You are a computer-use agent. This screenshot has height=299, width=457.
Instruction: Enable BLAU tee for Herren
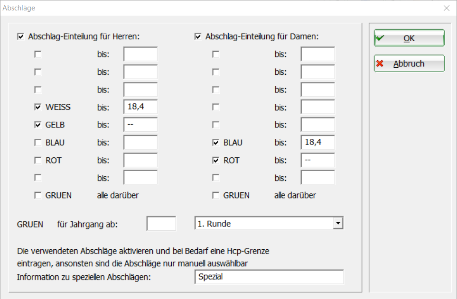click(38, 143)
